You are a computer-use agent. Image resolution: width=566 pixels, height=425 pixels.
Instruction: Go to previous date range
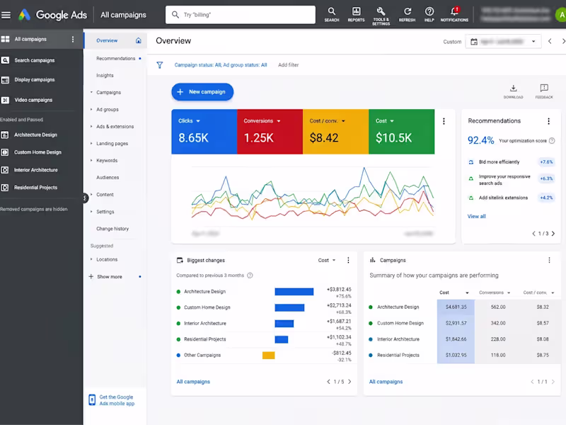(550, 41)
